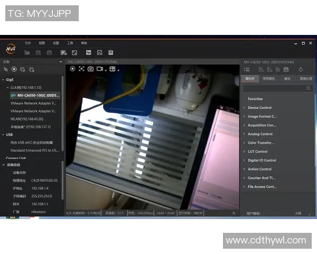Click the MVS logo at top left

pos(11,48)
